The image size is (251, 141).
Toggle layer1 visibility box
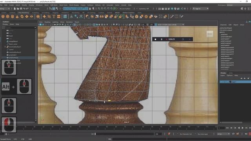pyautogui.click(x=221, y=82)
